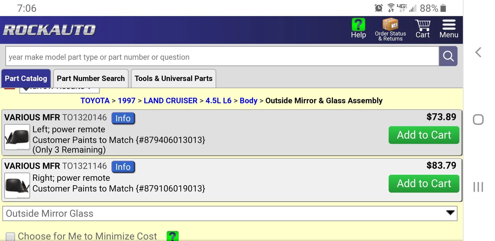Image resolution: width=495 pixels, height=241 pixels.
Task: Tap the alarm clock status icon
Action: pyautogui.click(x=378, y=8)
